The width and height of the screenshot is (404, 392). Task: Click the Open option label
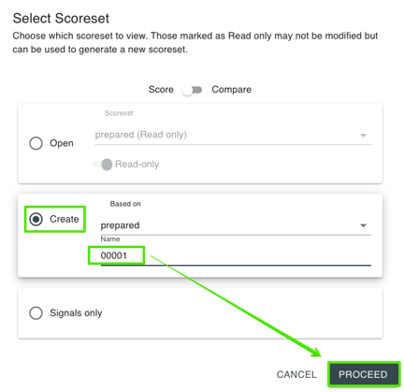click(62, 143)
